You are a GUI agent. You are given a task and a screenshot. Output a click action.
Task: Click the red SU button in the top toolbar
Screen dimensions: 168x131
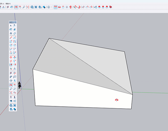point(55,7)
